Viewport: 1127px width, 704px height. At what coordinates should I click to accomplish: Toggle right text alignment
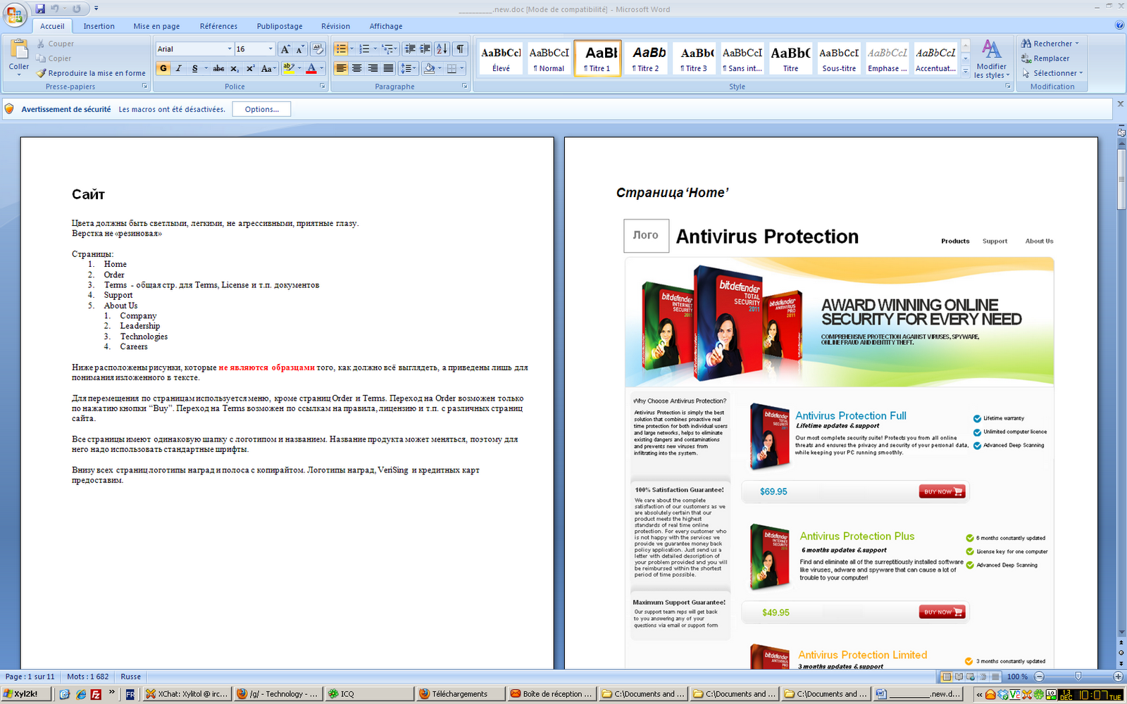pos(373,68)
